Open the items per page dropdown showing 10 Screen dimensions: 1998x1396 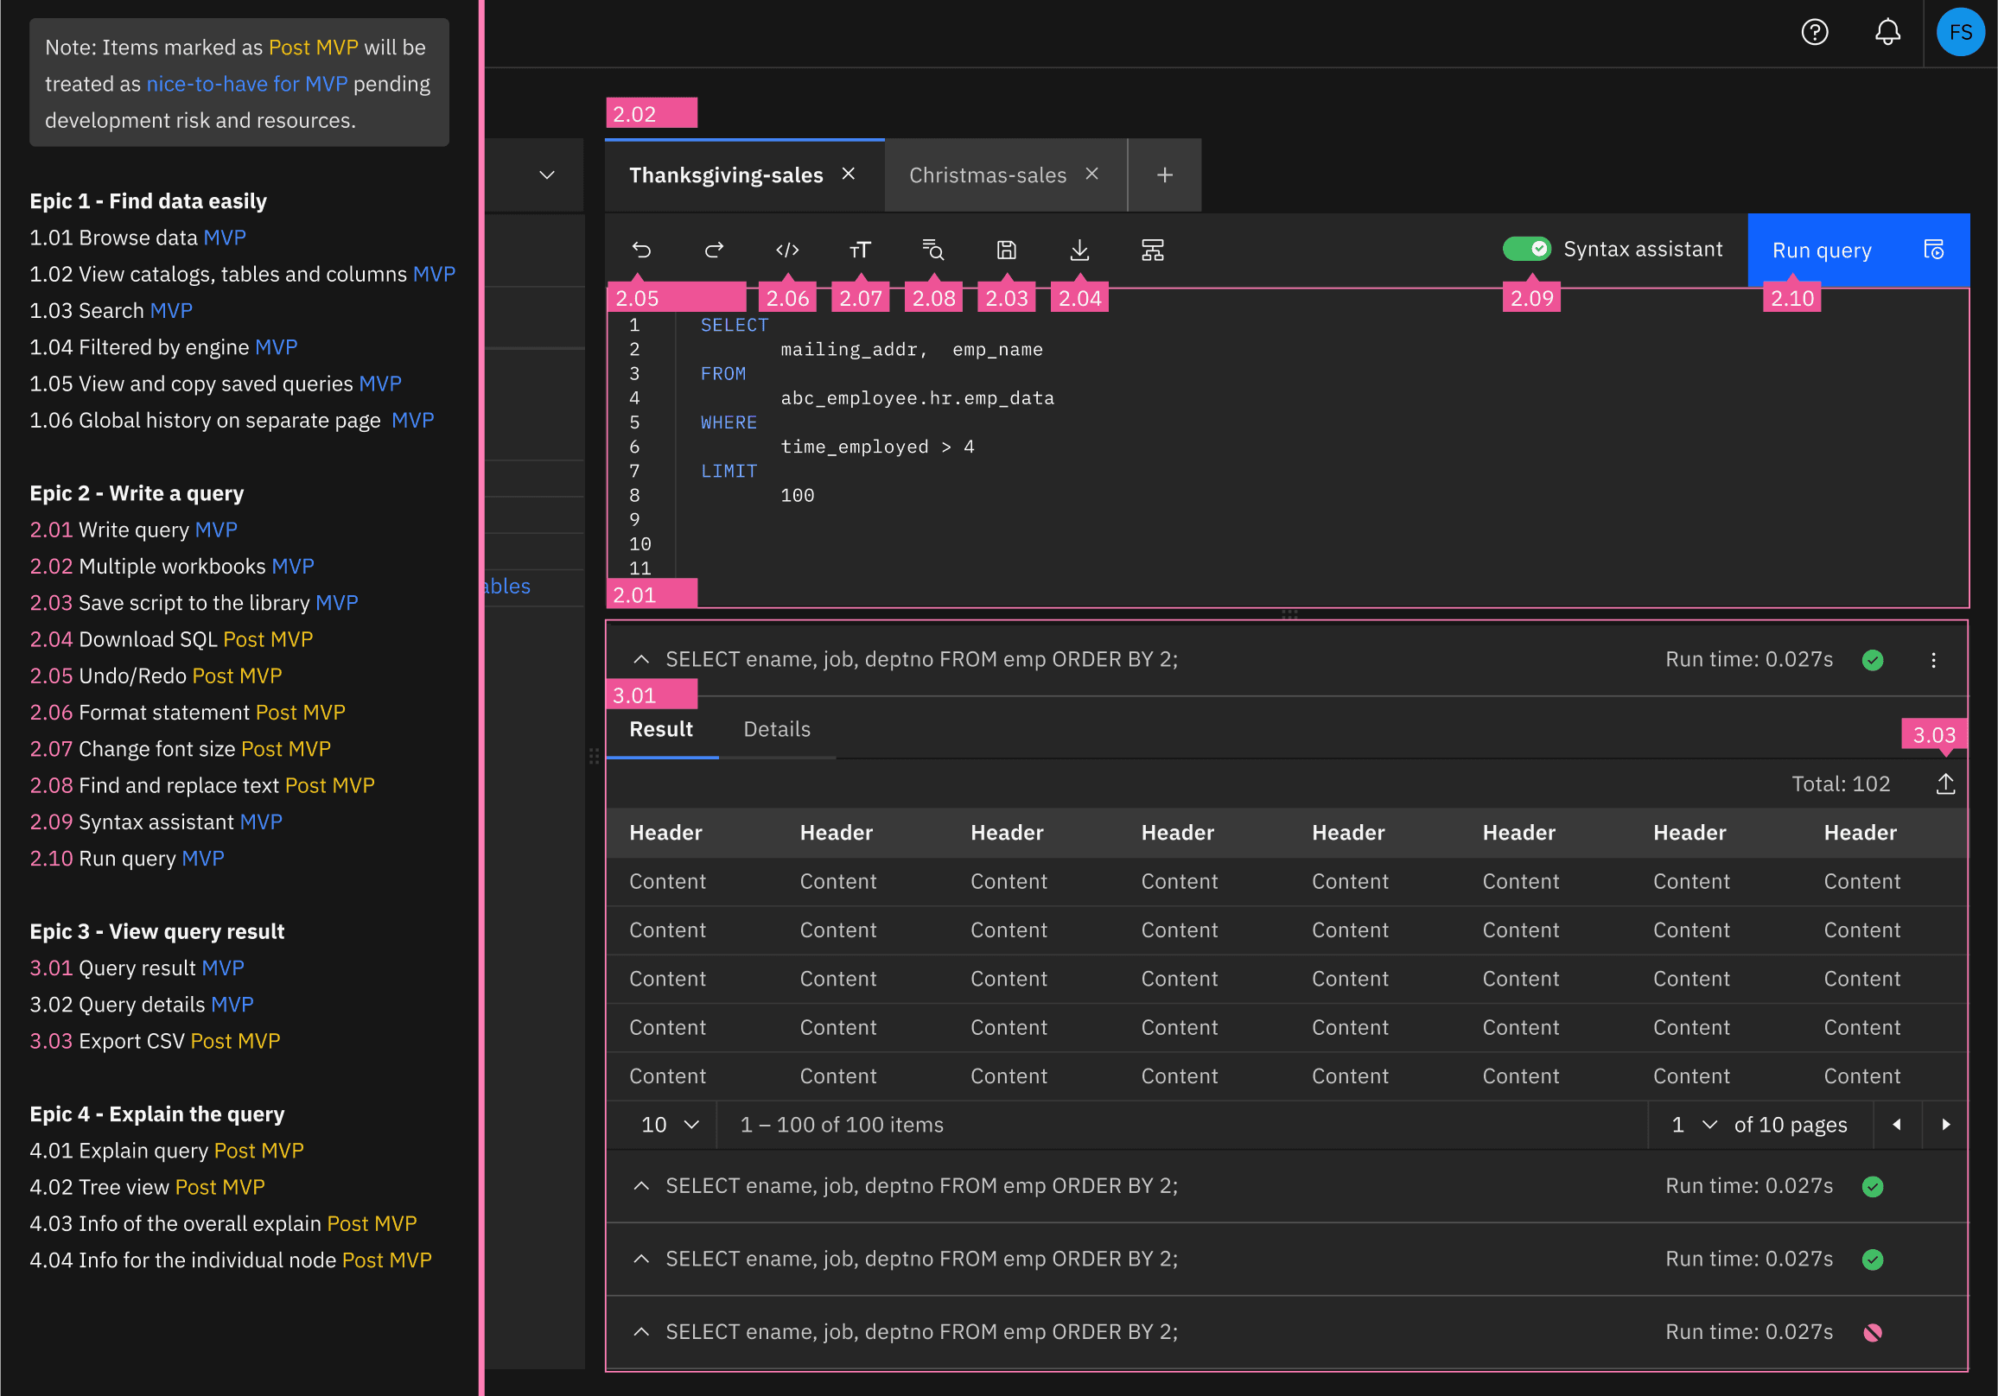668,1125
